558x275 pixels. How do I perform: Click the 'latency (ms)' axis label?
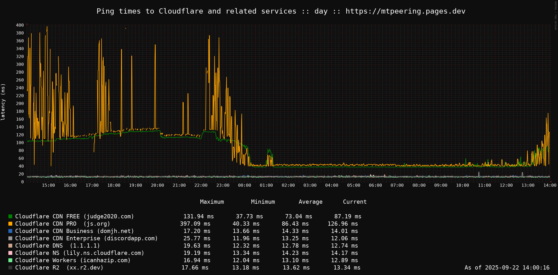(3, 102)
